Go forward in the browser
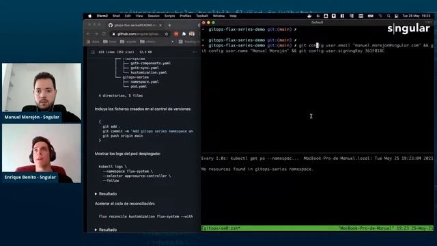The width and height of the screenshot is (437, 246). point(96,33)
